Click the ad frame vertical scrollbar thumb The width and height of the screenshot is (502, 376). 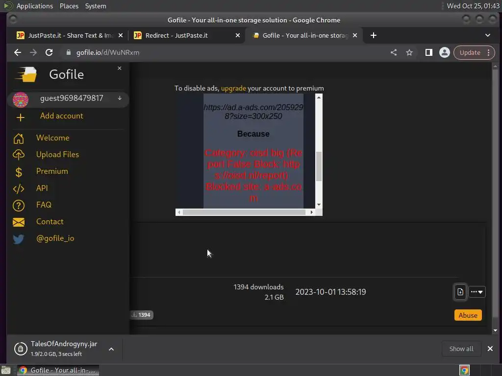tap(319, 166)
